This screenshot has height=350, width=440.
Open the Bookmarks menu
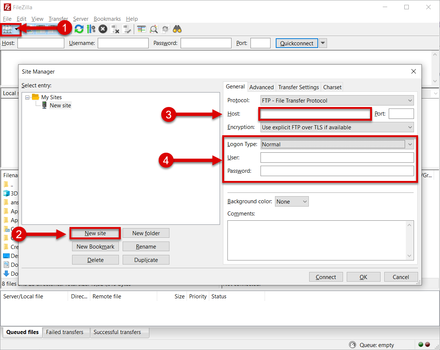point(107,19)
